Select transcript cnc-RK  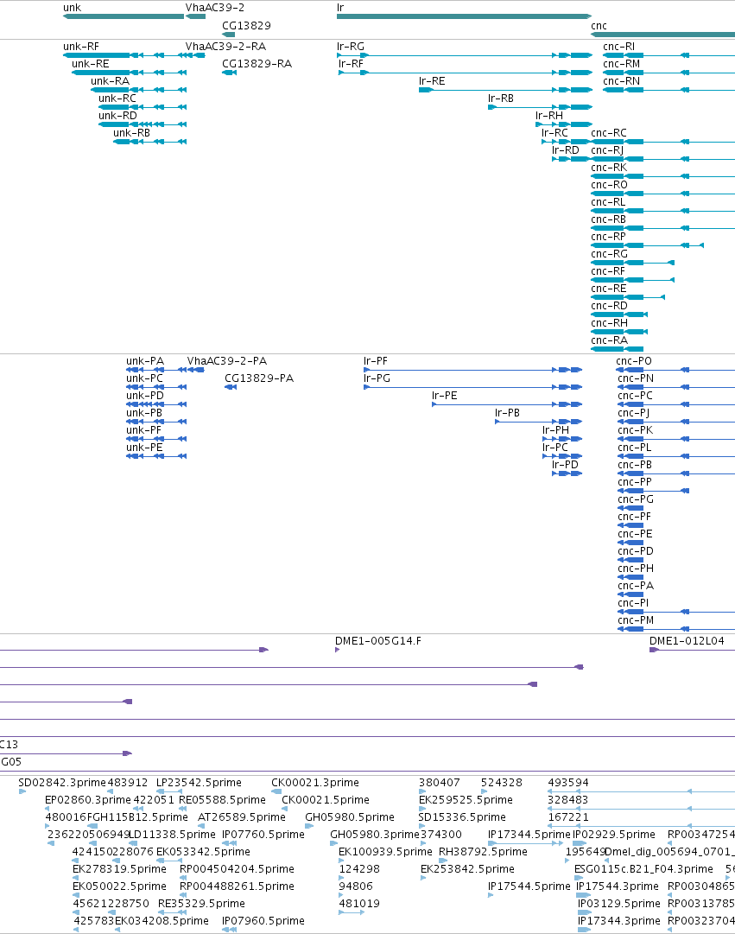pos(663,176)
